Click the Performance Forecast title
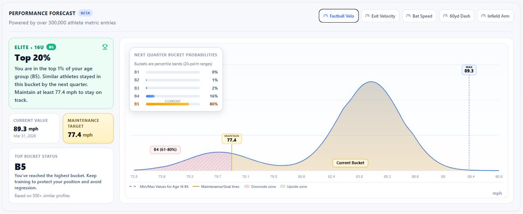 tap(42, 13)
